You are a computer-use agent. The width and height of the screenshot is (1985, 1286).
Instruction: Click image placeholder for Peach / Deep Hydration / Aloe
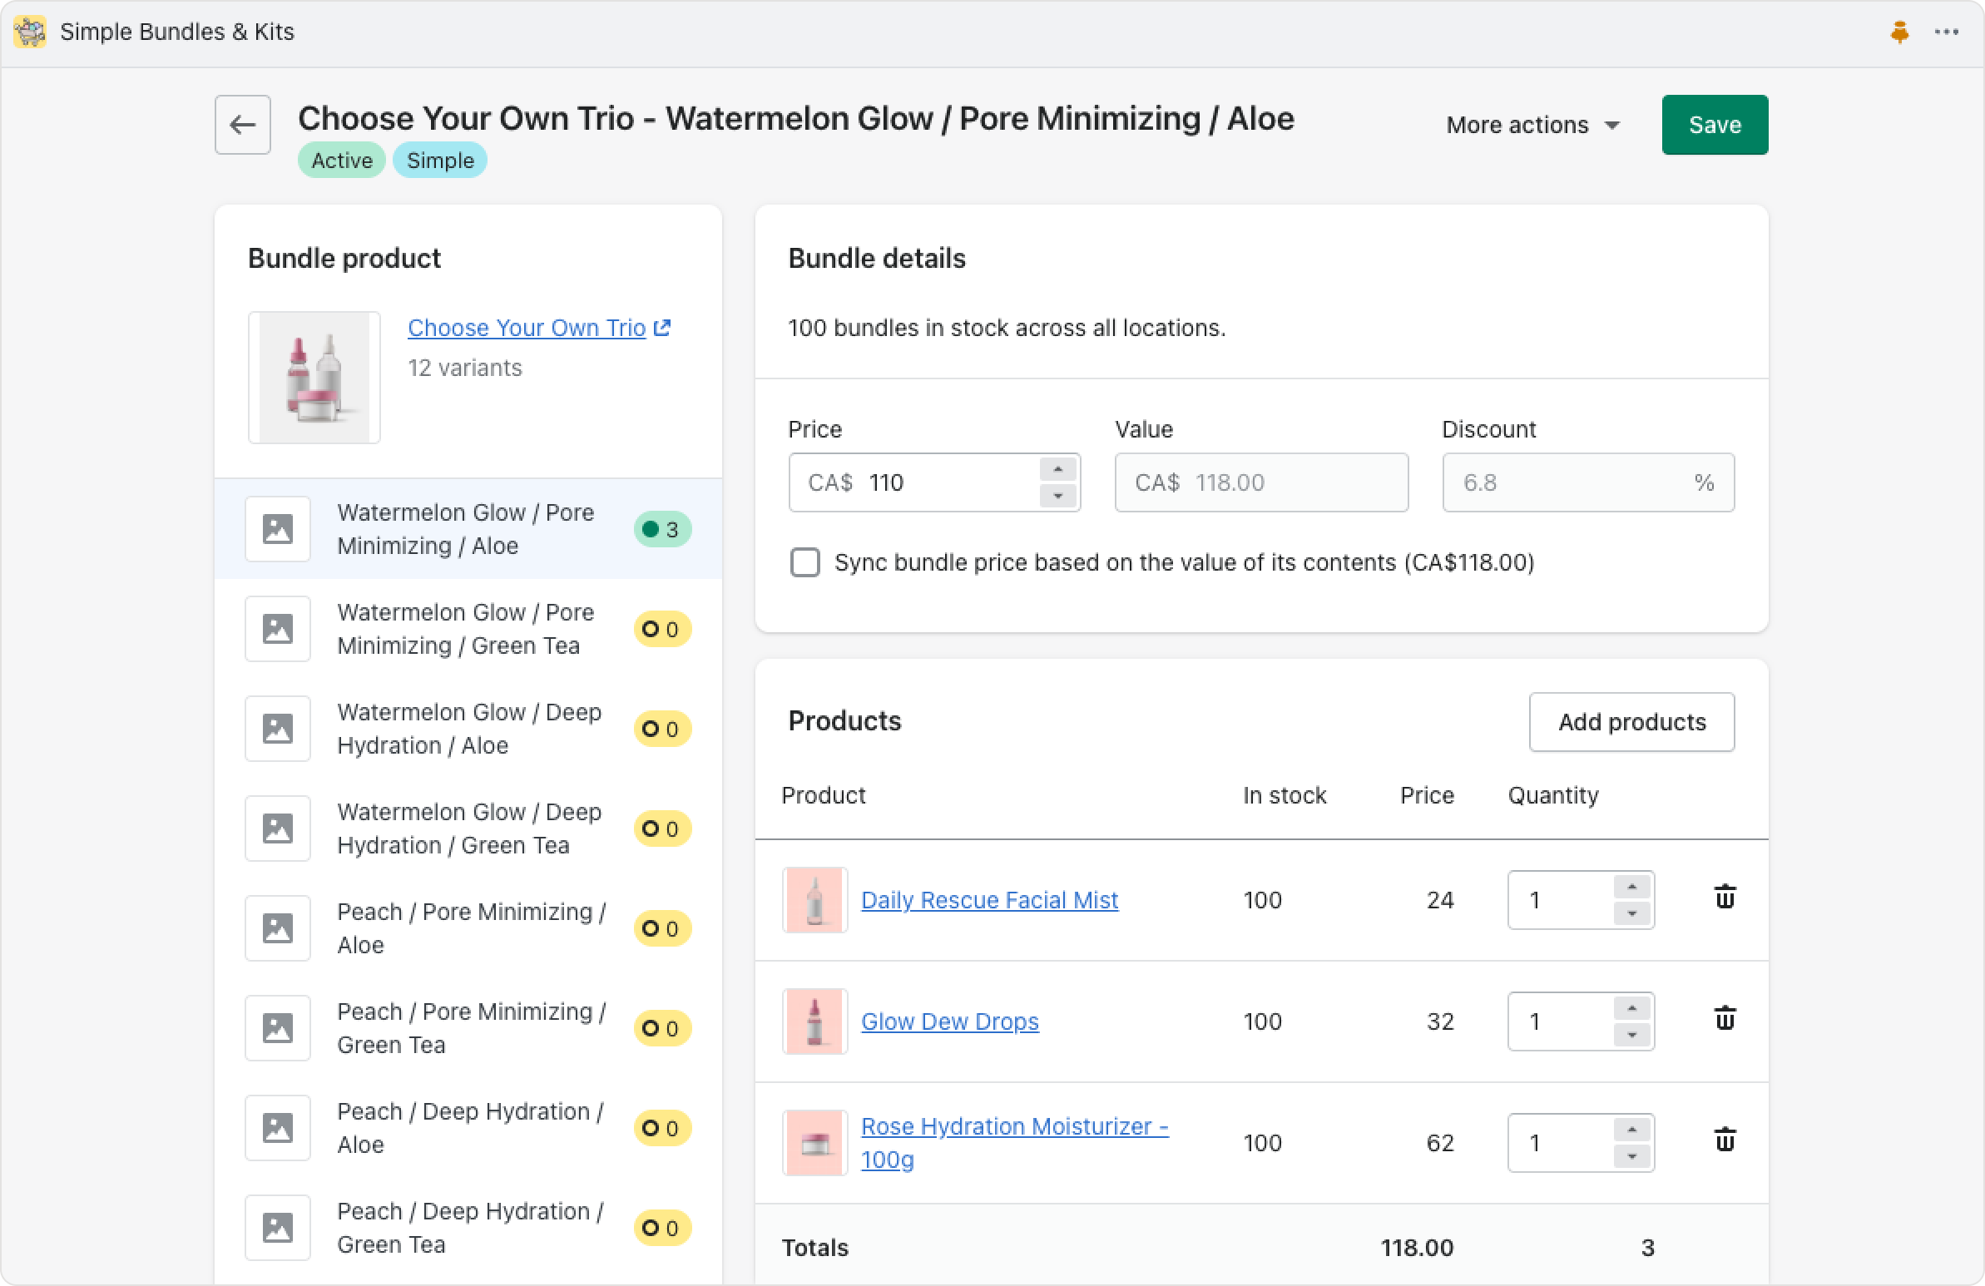point(278,1129)
